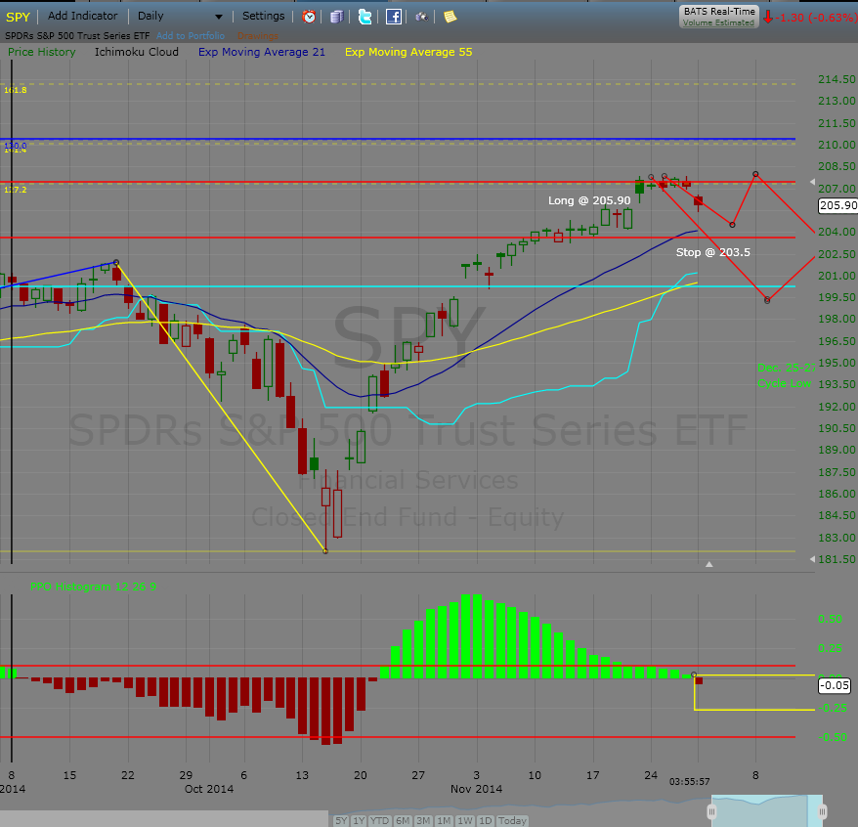Select the Price History indicator label
858x827 pixels.
tap(42, 52)
